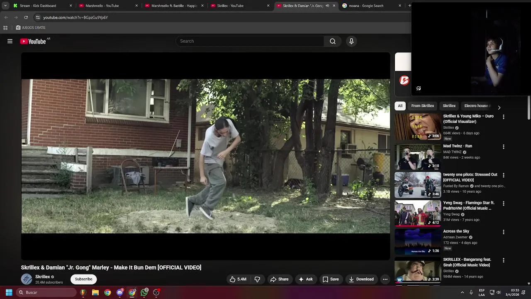Open options for Across the Sky video
Viewport: 531px width, 299px height.
point(504,232)
